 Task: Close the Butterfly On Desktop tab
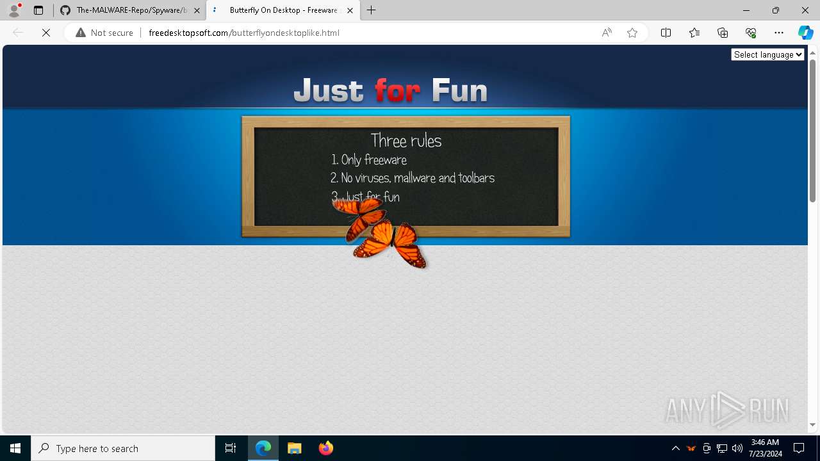(x=350, y=10)
